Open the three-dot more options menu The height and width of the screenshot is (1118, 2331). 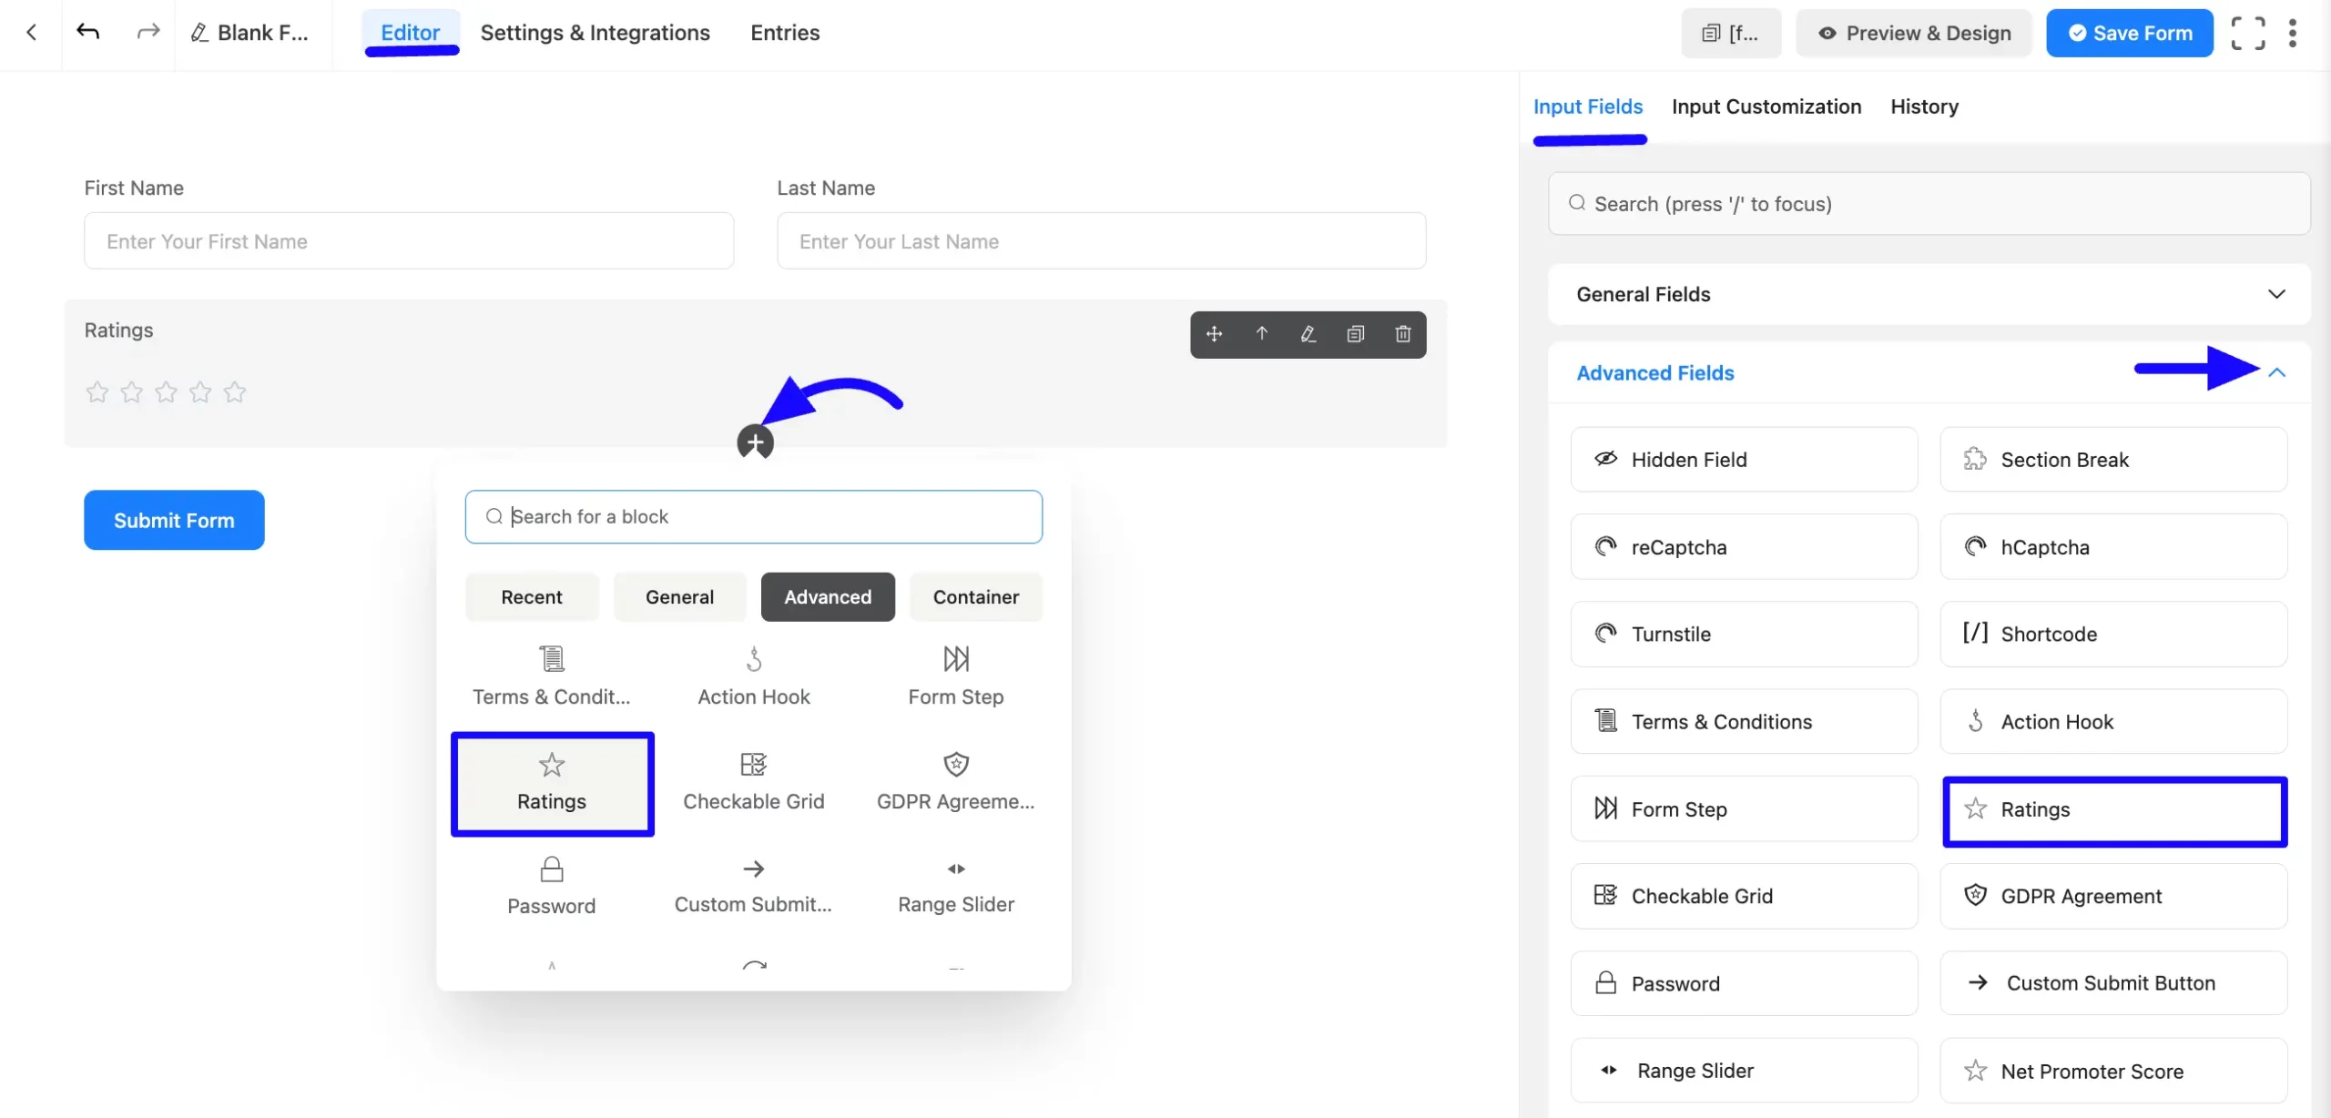[x=2293, y=34]
